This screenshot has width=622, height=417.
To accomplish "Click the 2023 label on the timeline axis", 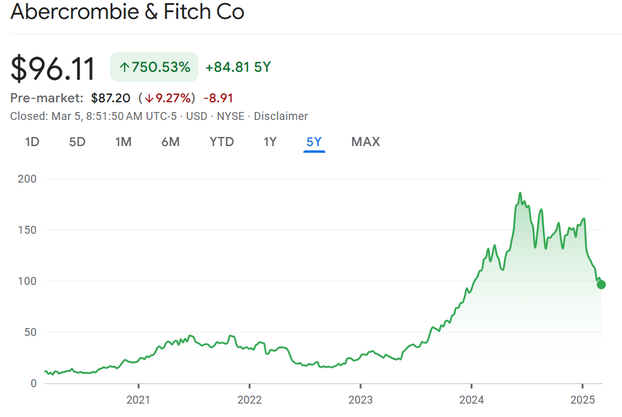I will click(x=361, y=400).
